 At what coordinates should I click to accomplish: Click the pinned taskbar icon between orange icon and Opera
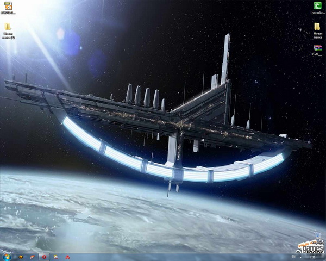click(x=32, y=257)
